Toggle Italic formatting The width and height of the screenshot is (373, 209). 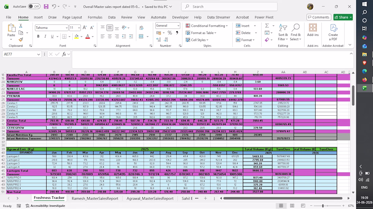click(x=45, y=36)
